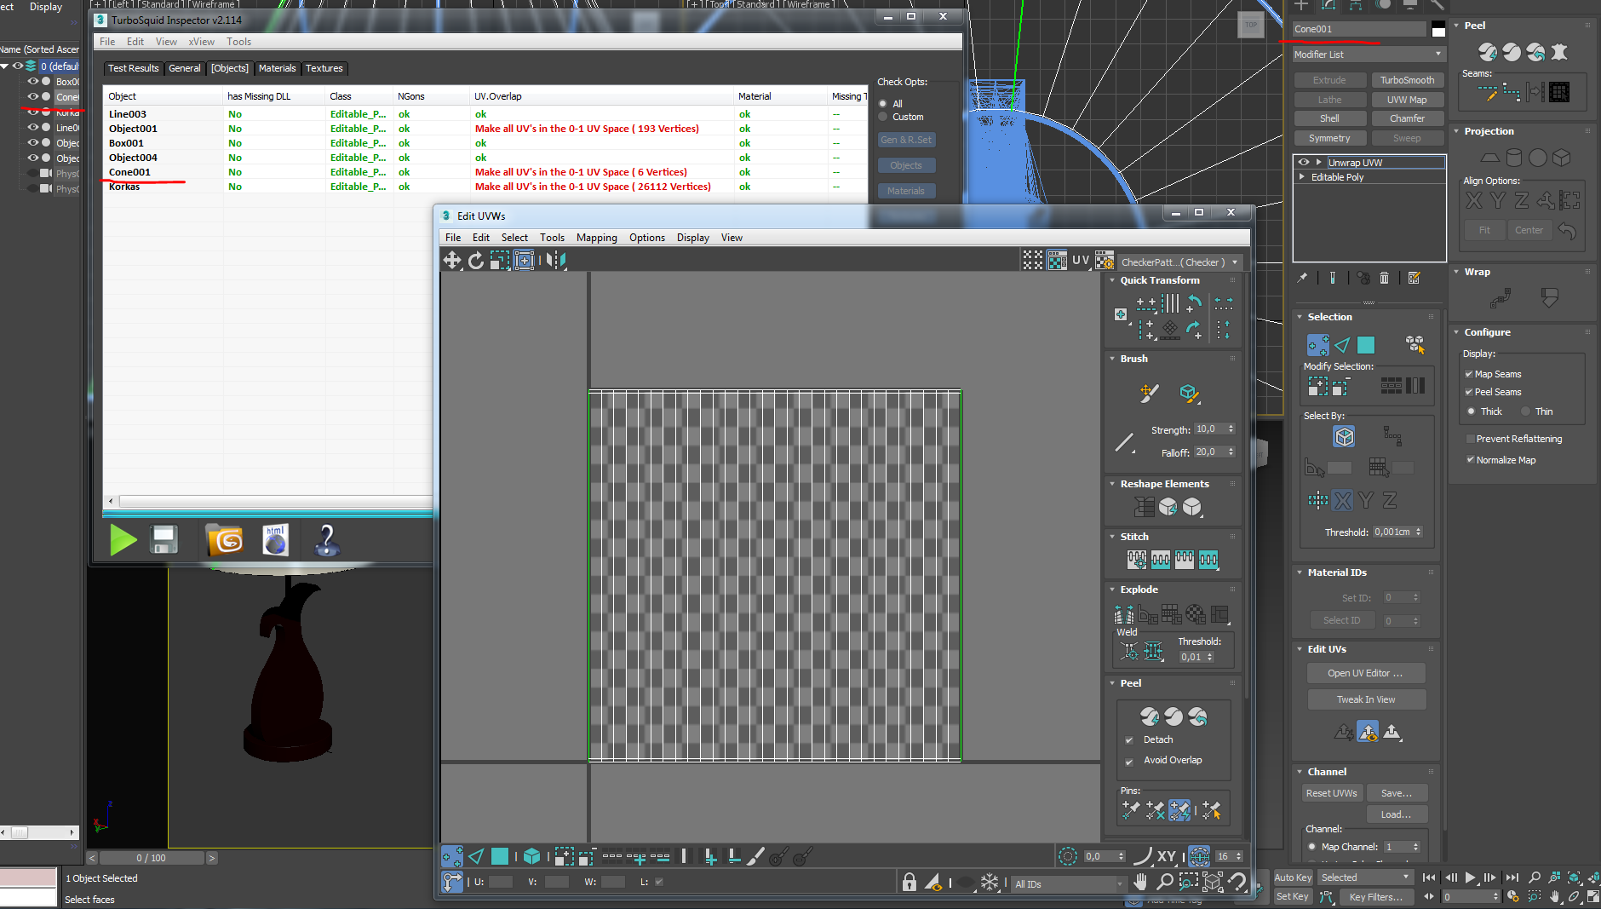This screenshot has height=909, width=1601.
Task: Click the green Run test play icon
Action: pos(123,540)
